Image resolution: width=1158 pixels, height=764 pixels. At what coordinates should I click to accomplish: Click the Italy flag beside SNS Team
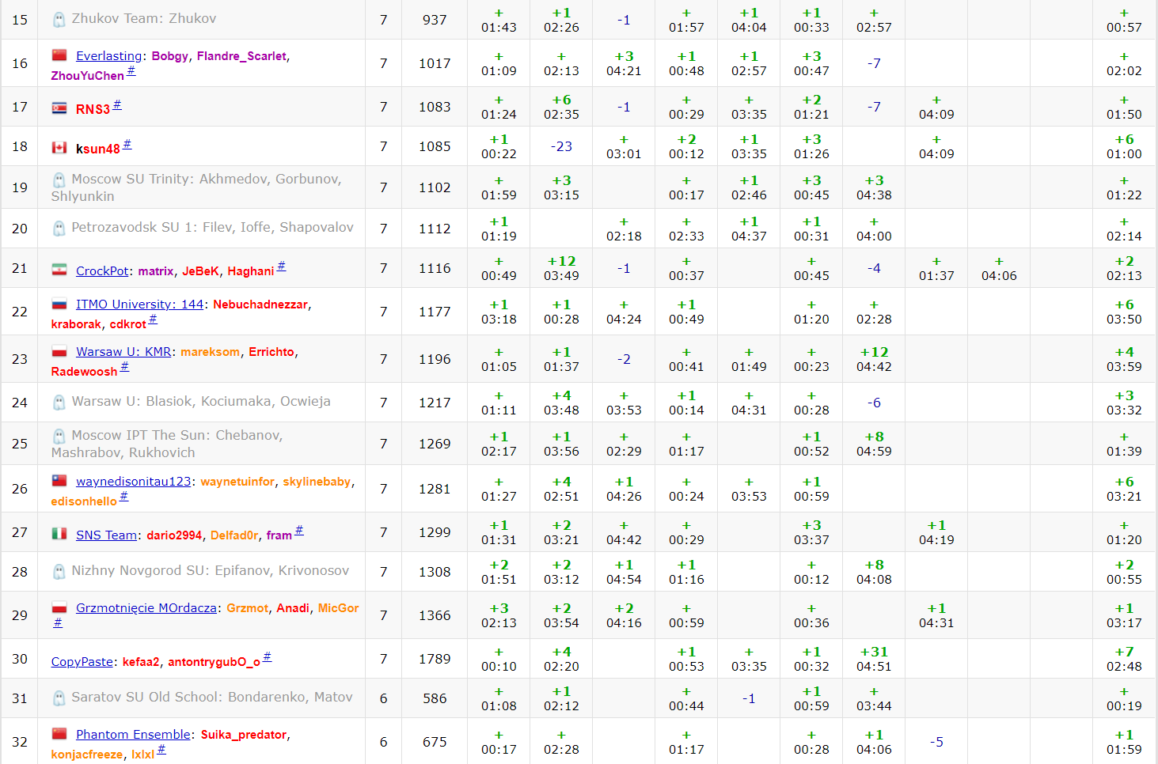pos(59,534)
